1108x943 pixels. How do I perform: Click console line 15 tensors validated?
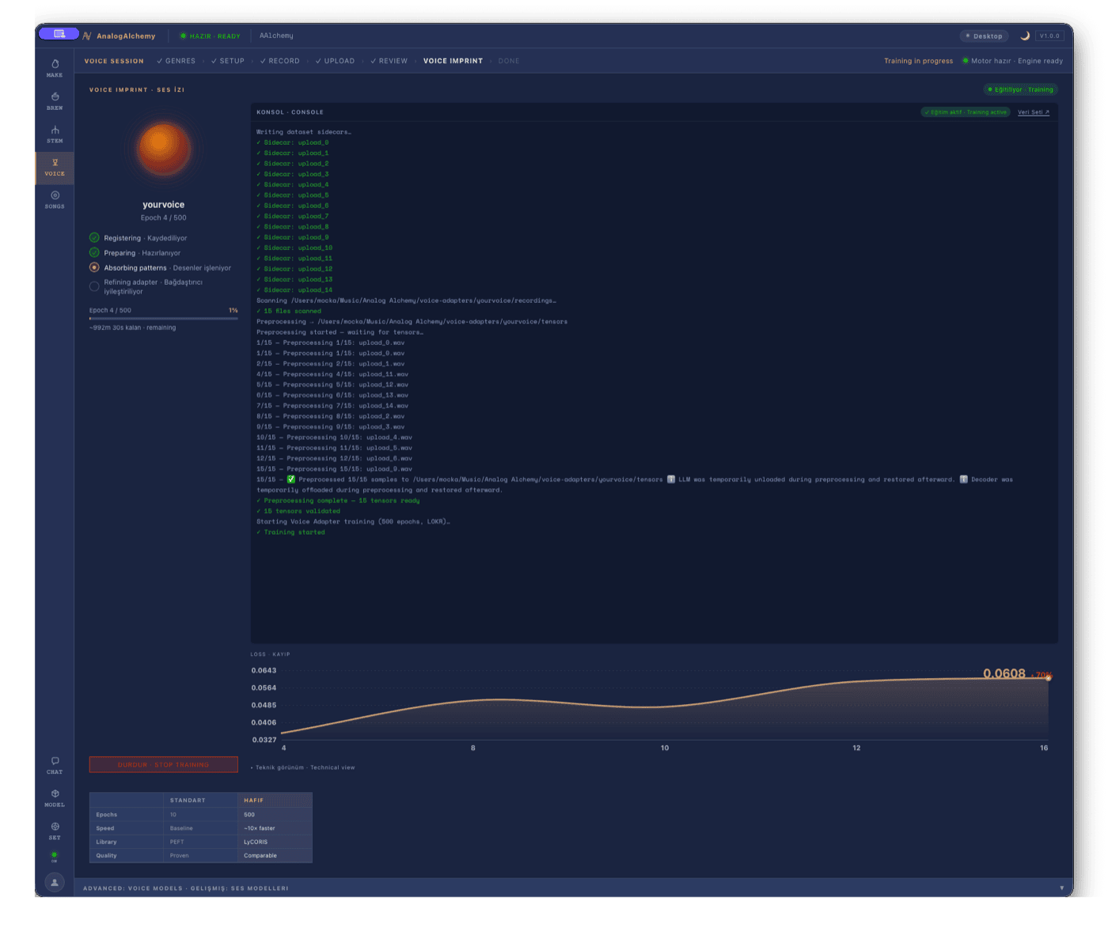pyautogui.click(x=298, y=511)
